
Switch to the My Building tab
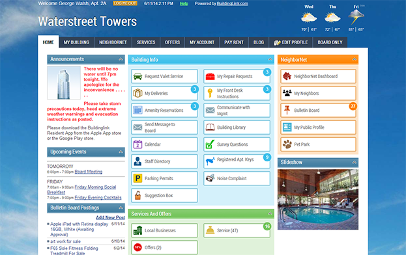(x=76, y=42)
